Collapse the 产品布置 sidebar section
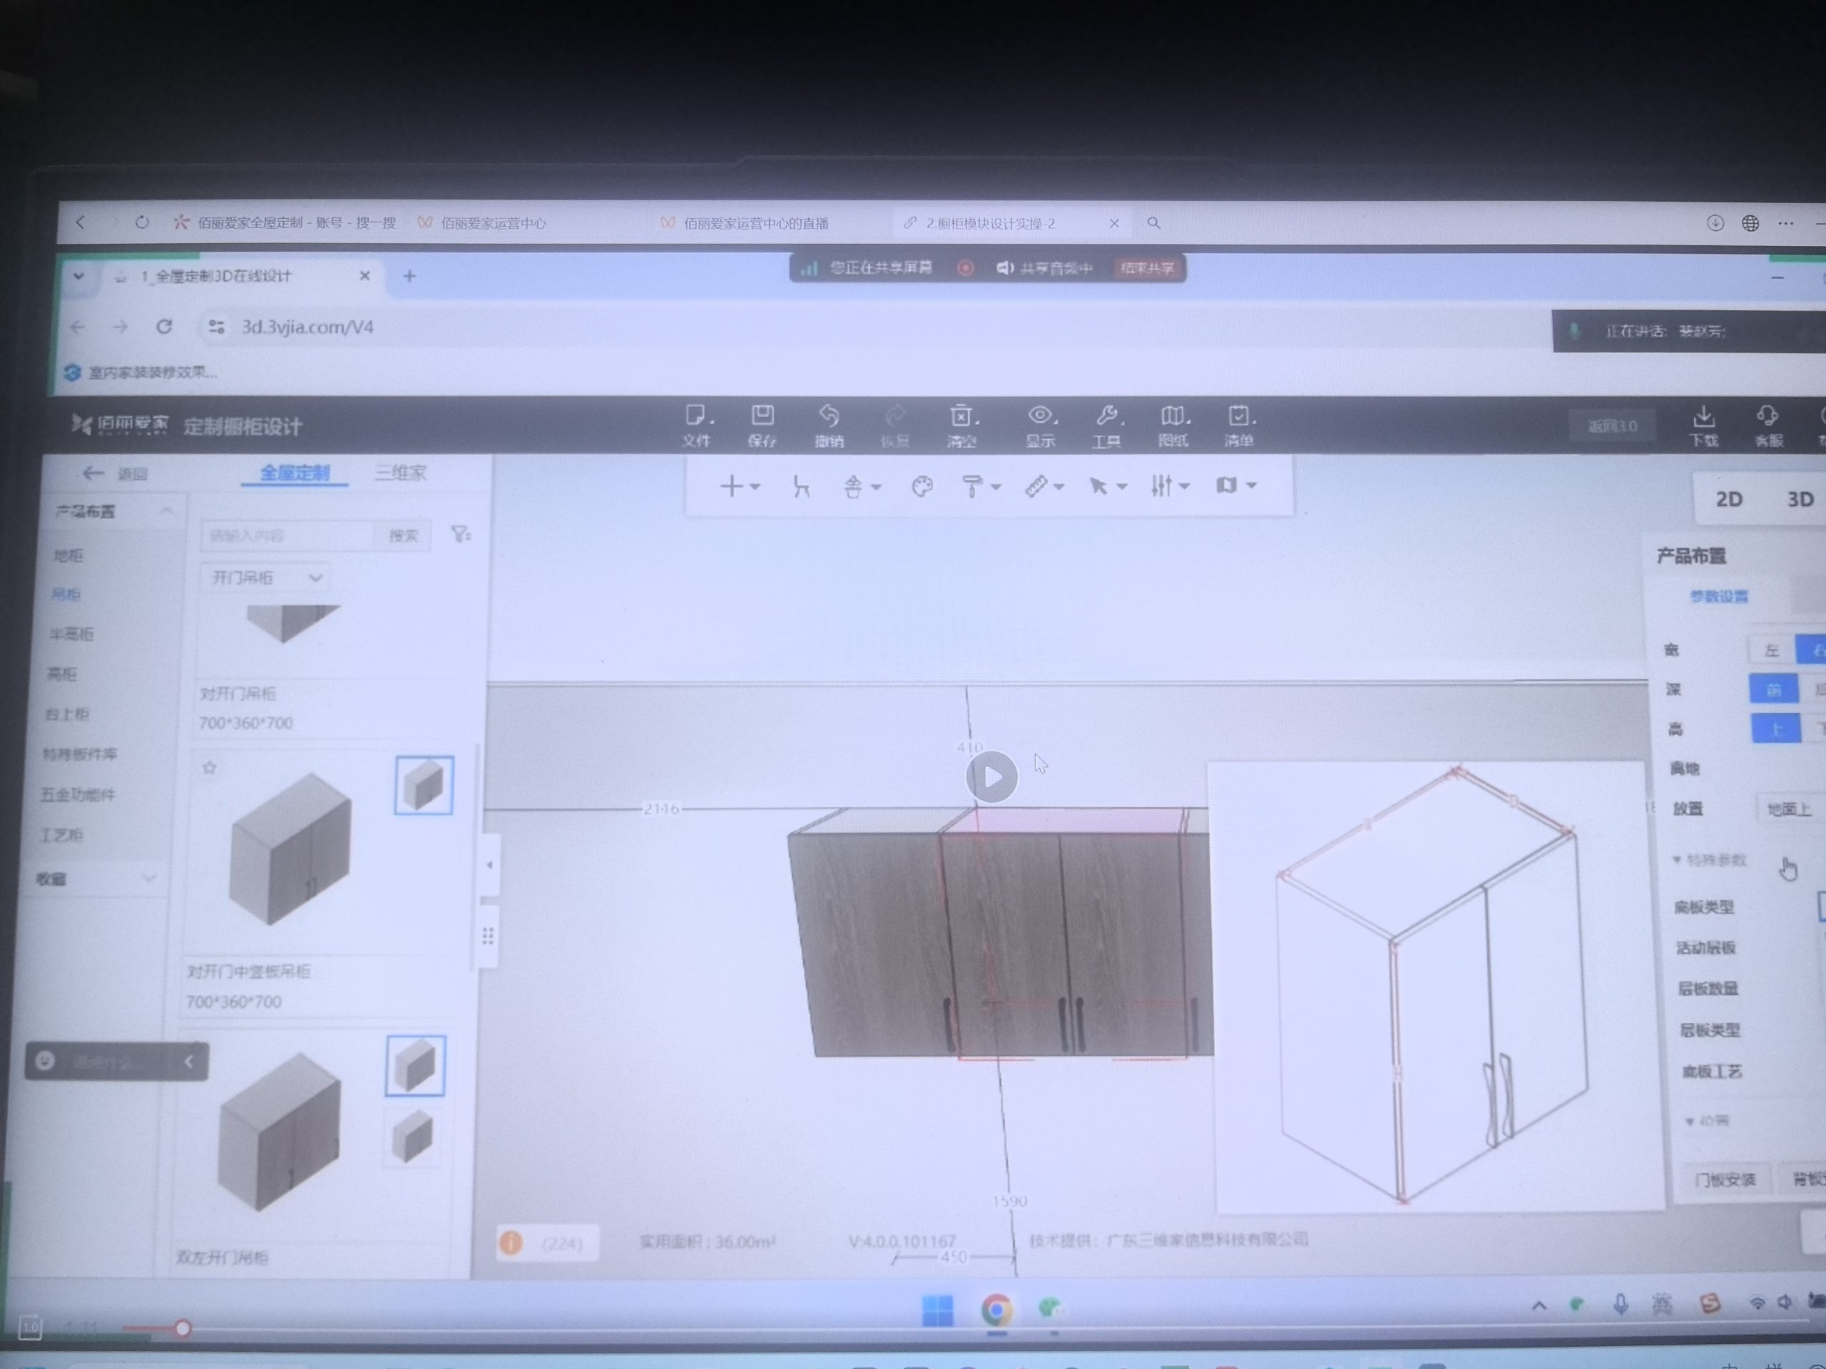The image size is (1826, 1369). 167,512
